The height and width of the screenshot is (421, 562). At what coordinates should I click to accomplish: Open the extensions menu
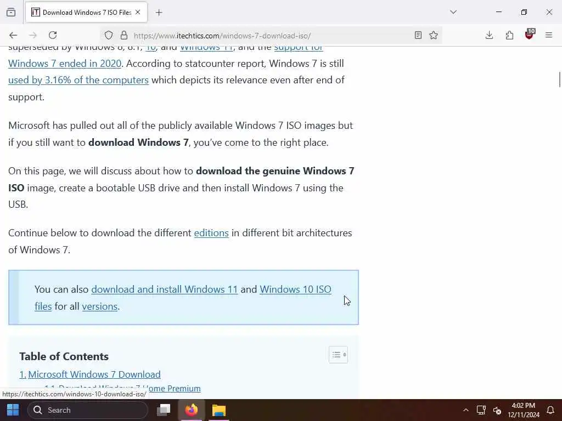509,35
